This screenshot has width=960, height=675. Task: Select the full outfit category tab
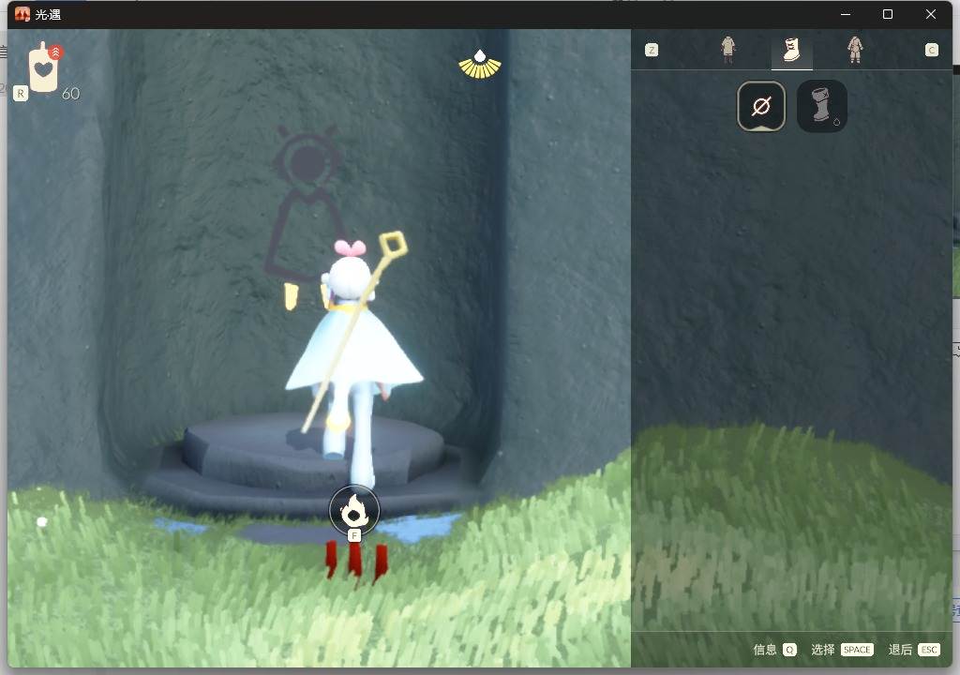tap(855, 50)
